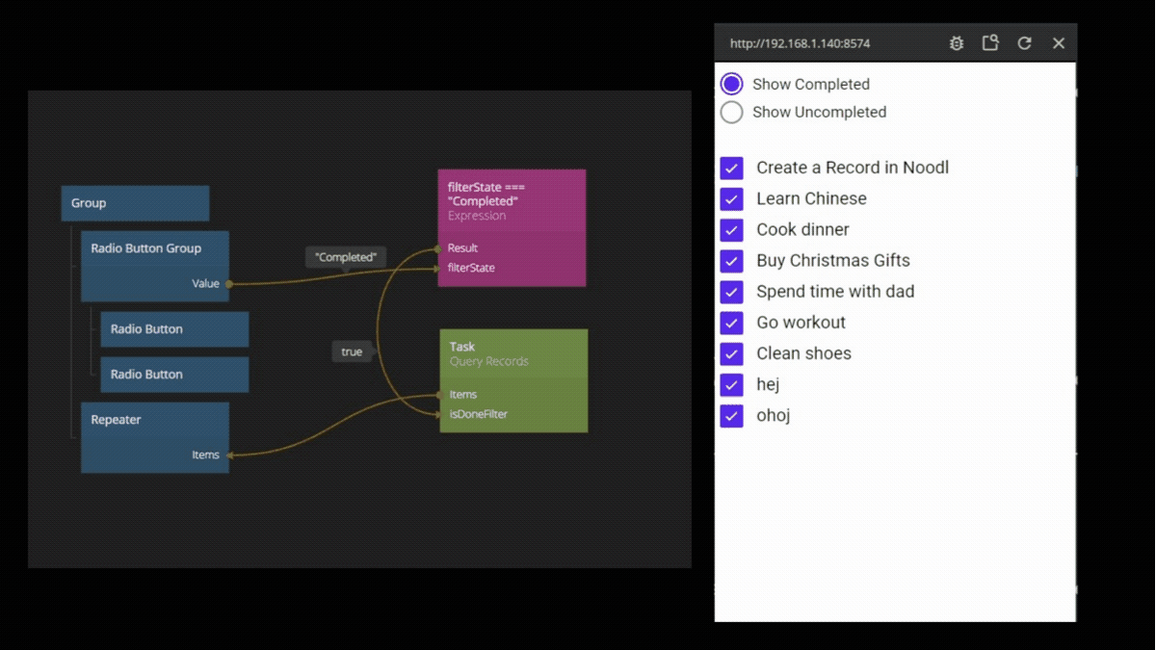The height and width of the screenshot is (650, 1156).
Task: Uncheck the Go workout task
Action: click(732, 323)
